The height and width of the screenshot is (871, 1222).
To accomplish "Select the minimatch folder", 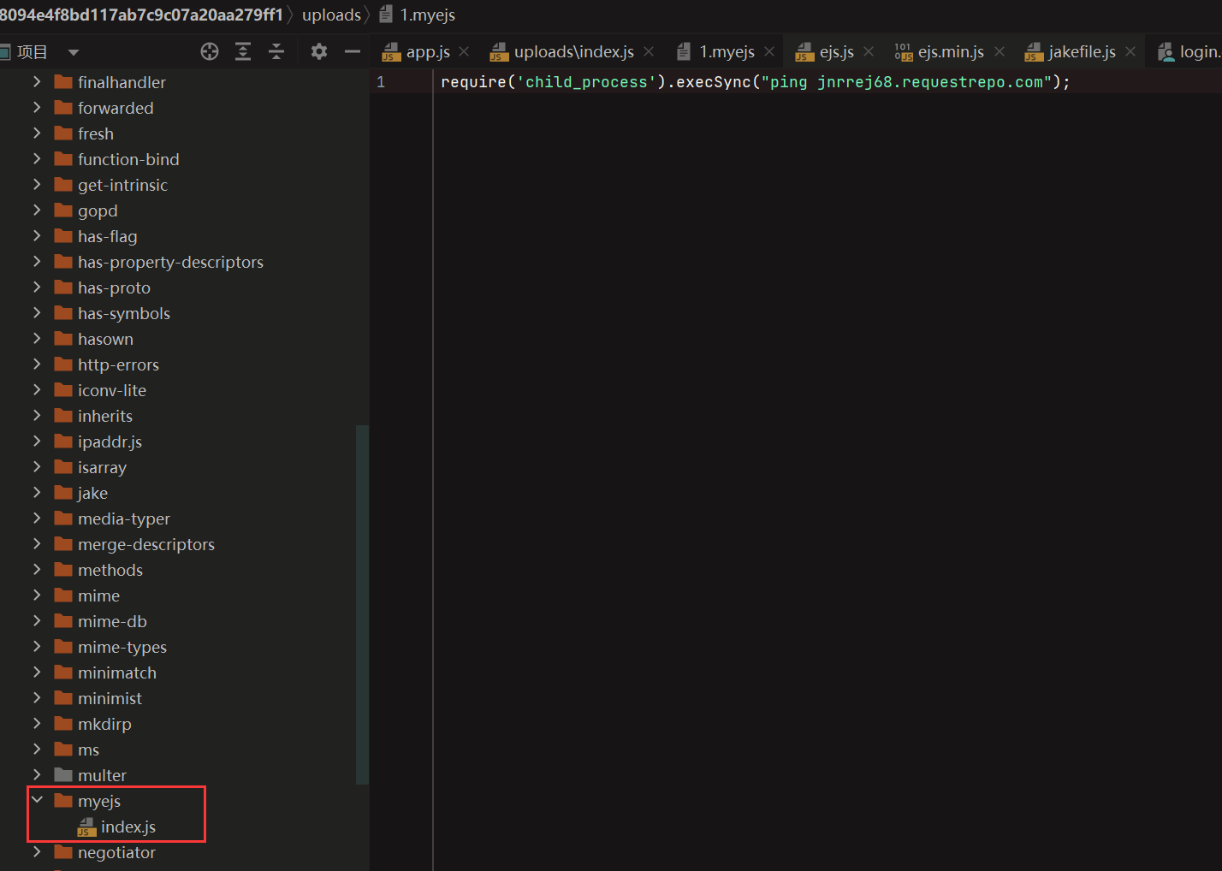I will click(117, 673).
